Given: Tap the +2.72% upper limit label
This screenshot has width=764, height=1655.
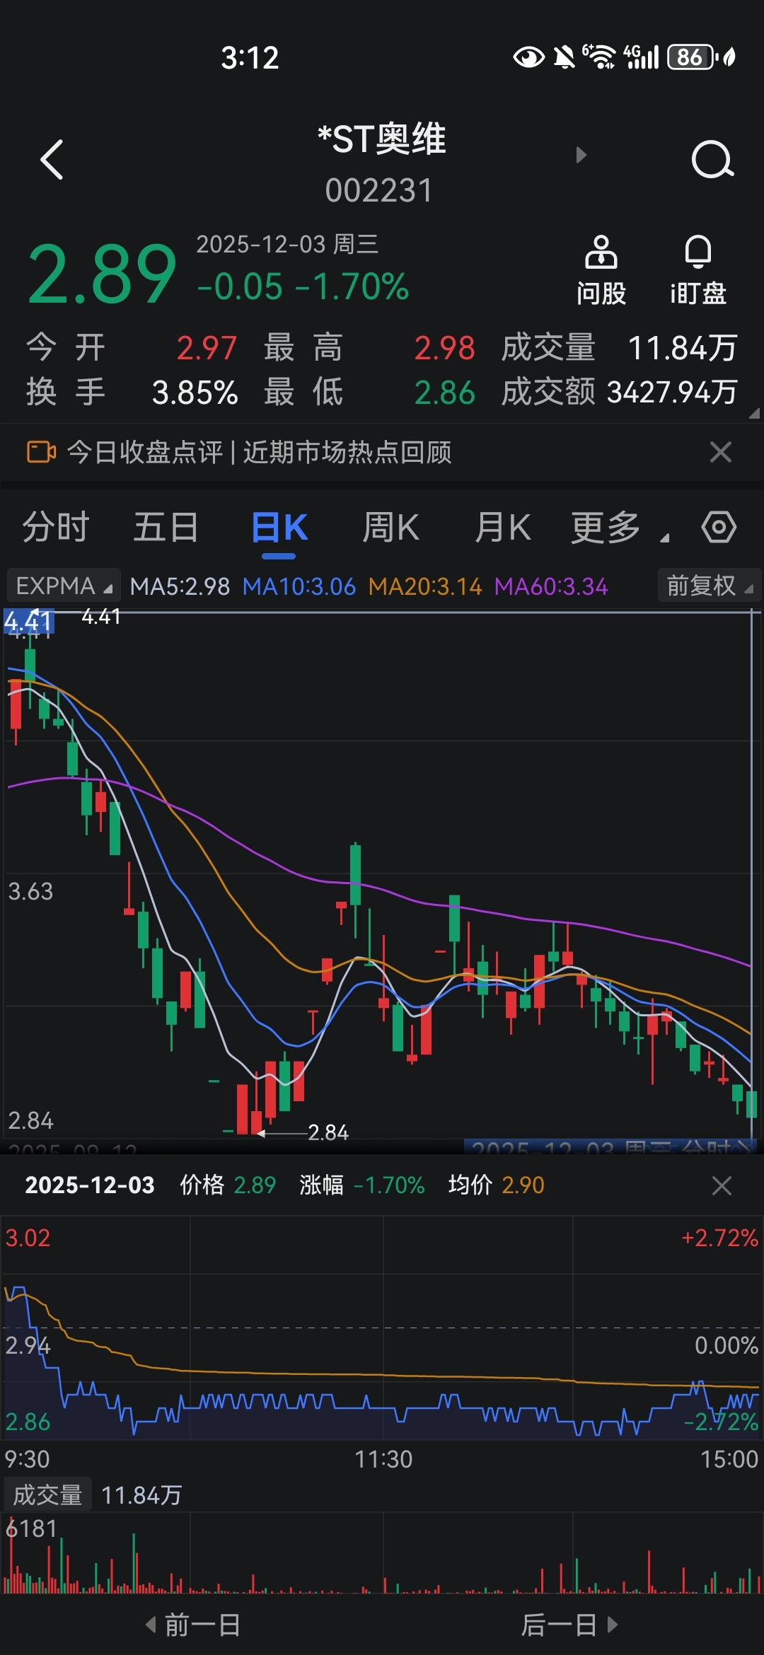Looking at the screenshot, I should click(x=719, y=1238).
